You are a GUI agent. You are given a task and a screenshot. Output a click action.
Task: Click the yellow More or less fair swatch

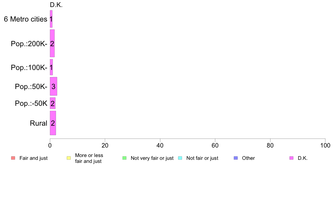coord(69,158)
